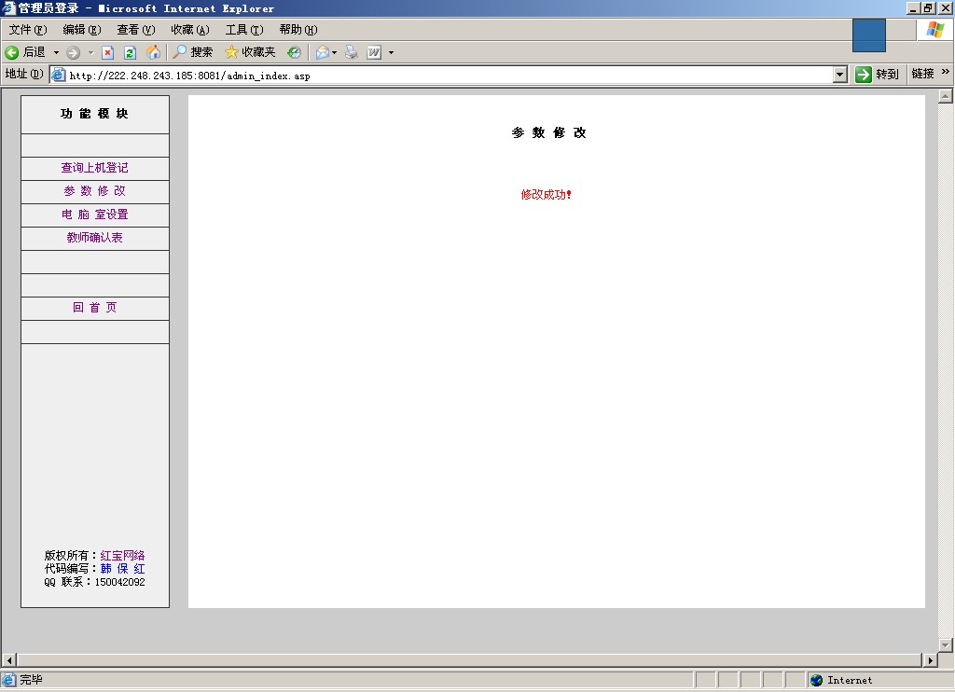Refresh the page with the refresh icon

pyautogui.click(x=131, y=52)
